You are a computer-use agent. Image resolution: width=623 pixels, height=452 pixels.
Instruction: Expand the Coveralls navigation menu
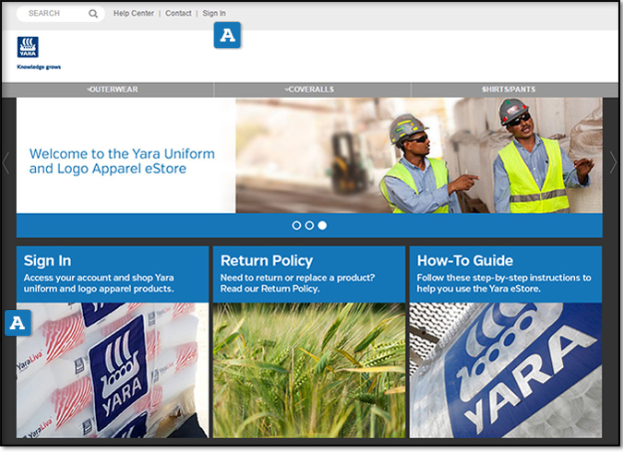(310, 89)
